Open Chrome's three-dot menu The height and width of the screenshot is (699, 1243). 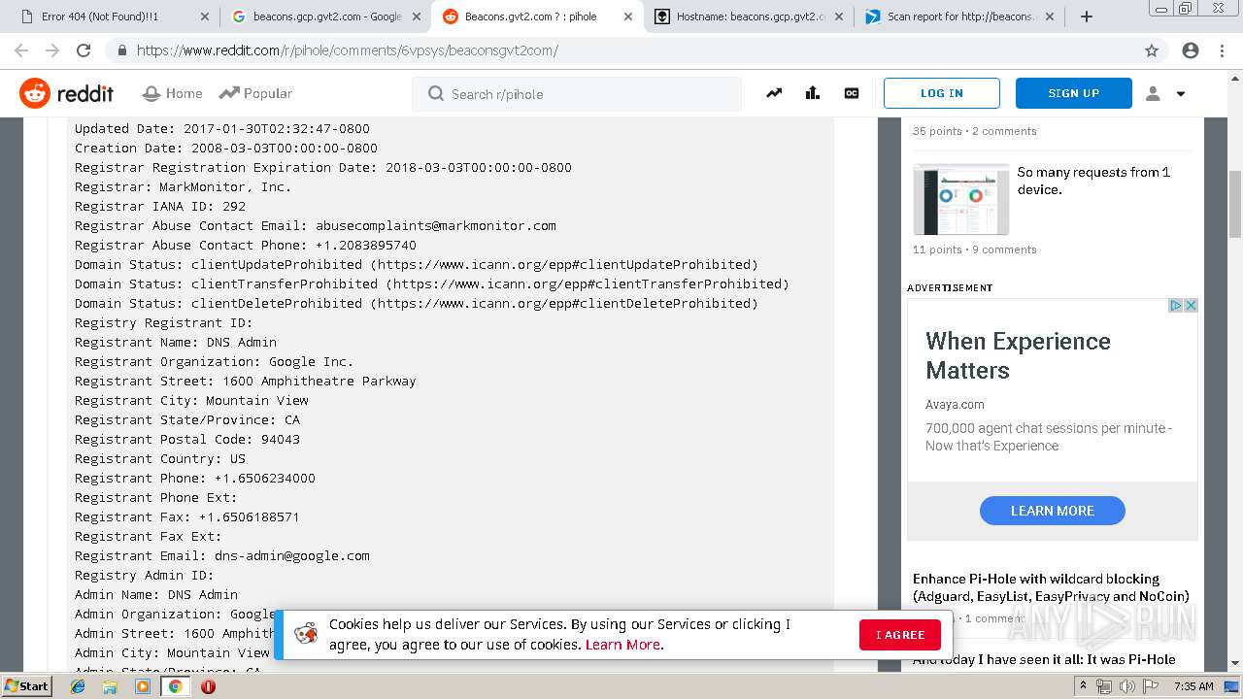(x=1222, y=50)
